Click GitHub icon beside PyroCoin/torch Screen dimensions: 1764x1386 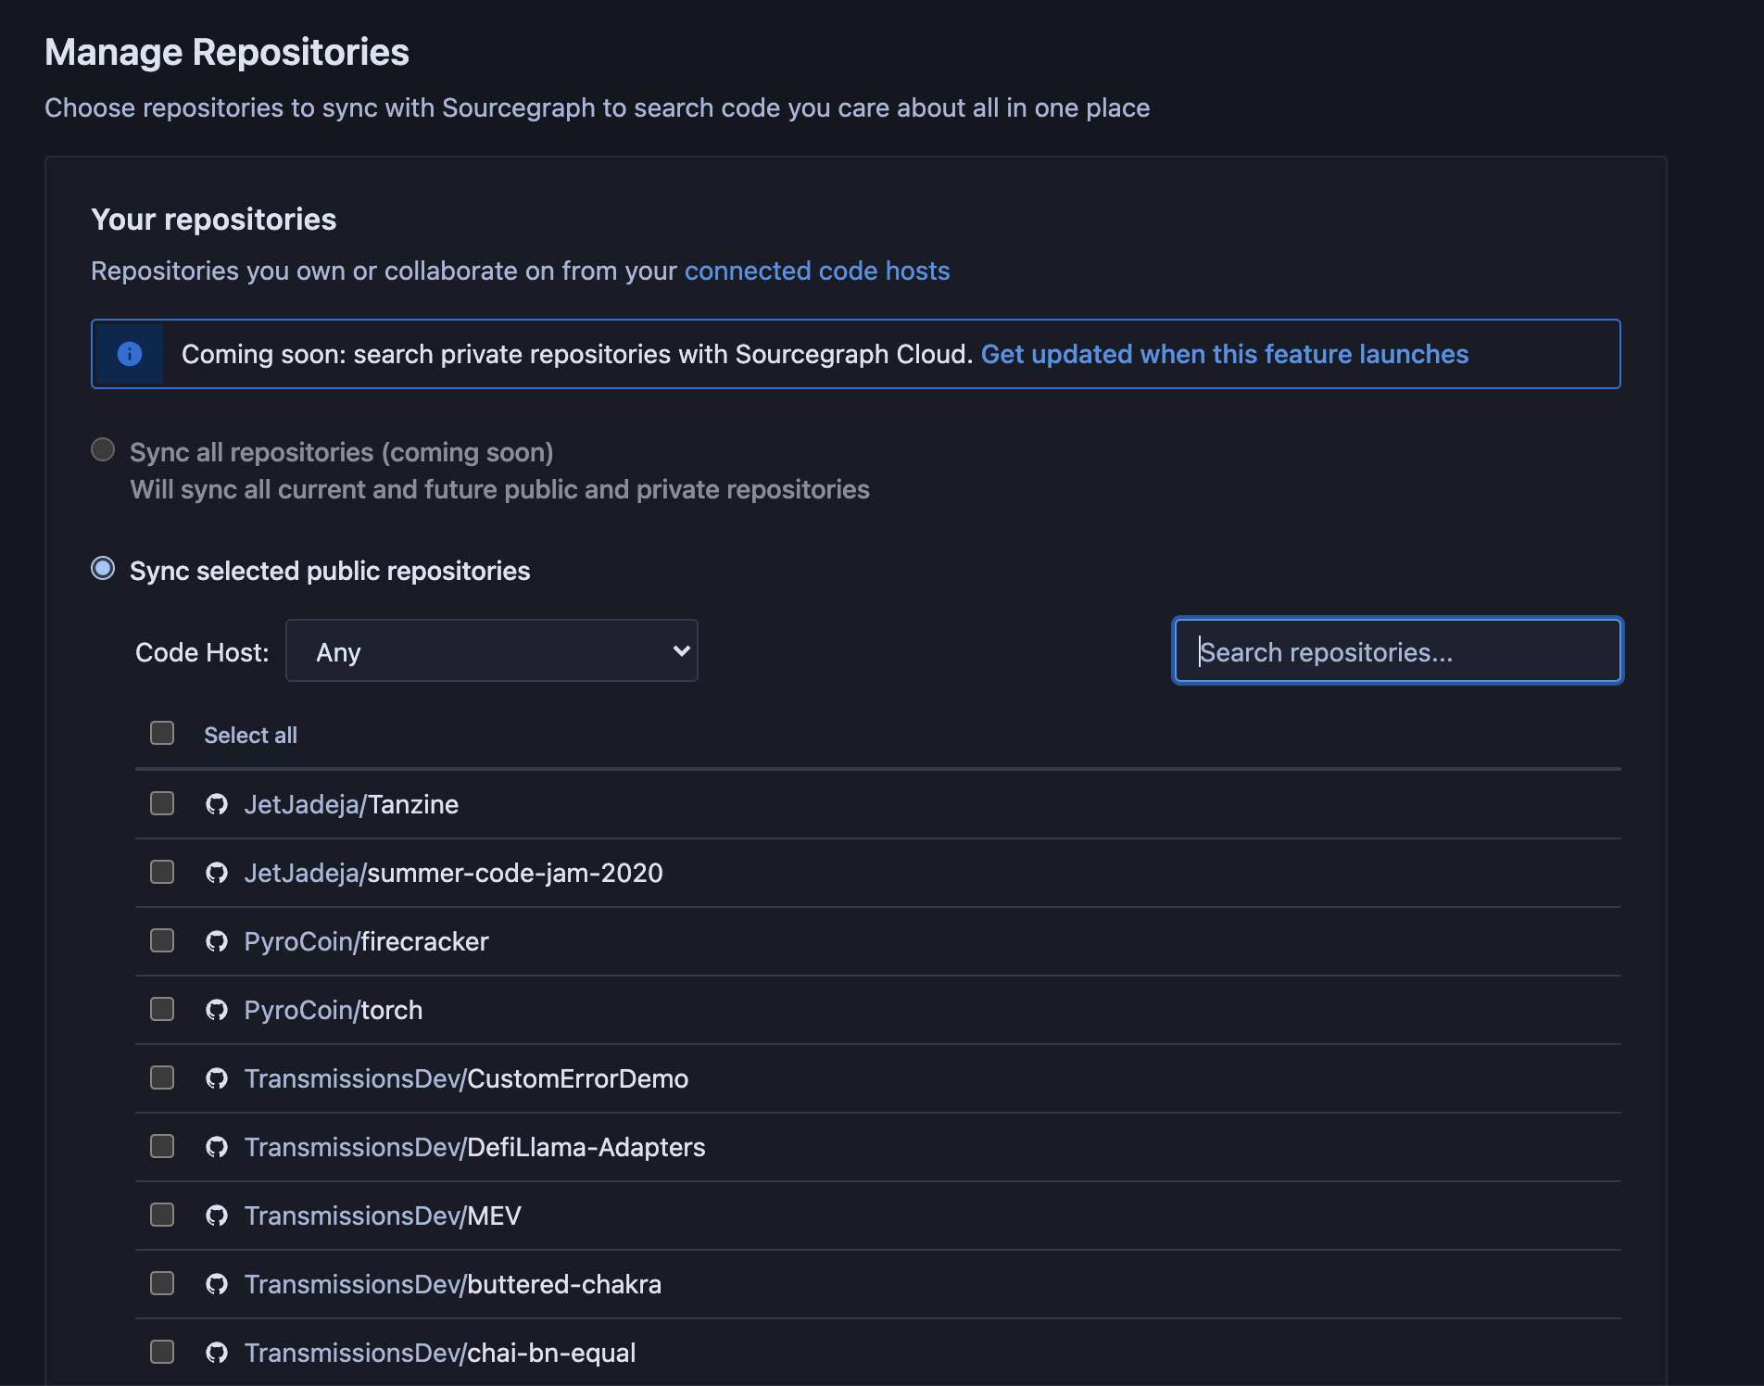[x=217, y=1010]
